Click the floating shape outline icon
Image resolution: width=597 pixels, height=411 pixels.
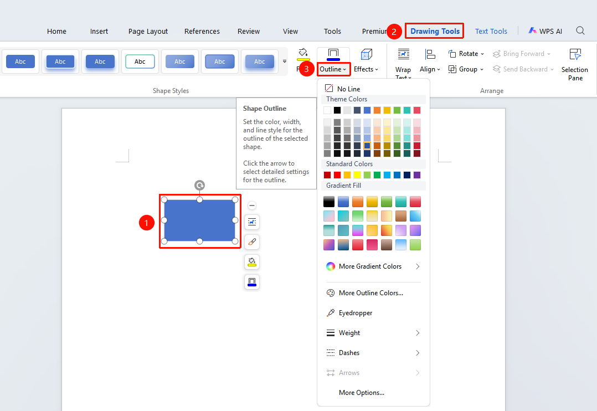(251, 282)
